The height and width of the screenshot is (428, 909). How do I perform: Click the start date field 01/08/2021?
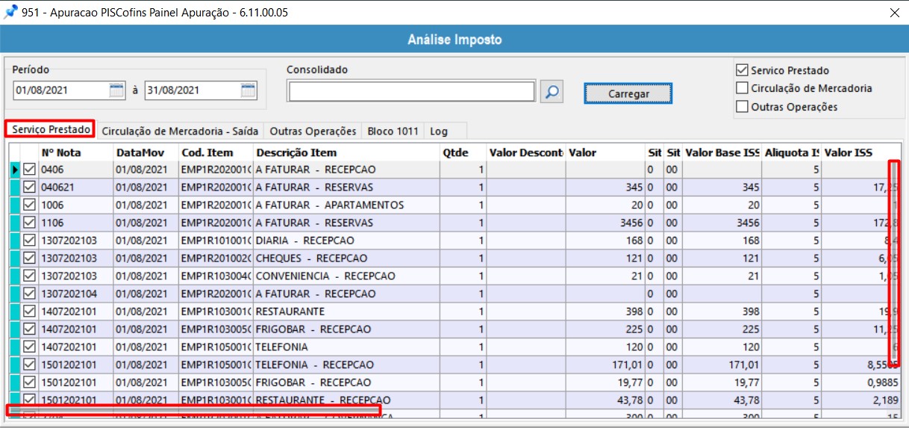pos(61,91)
